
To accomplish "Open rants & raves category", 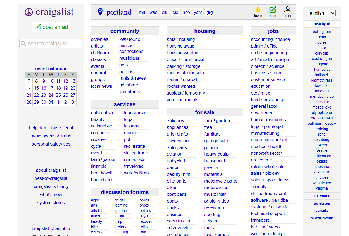I will pos(132,78).
